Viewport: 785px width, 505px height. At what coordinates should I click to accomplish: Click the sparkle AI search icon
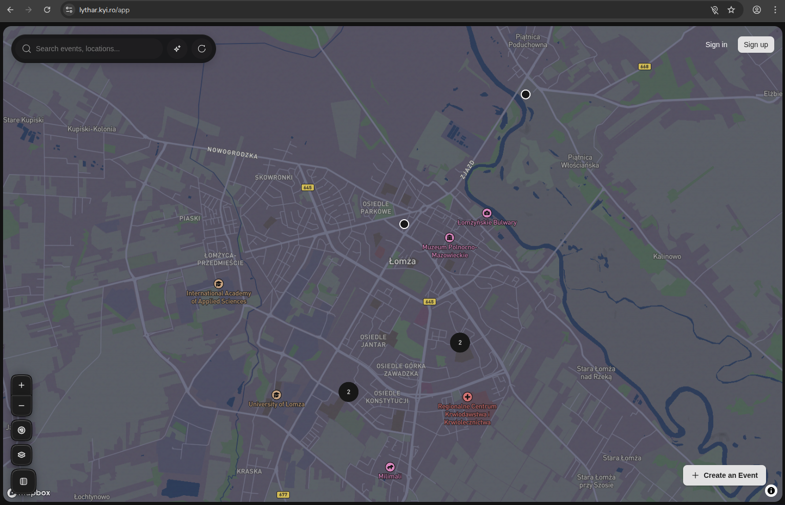(177, 49)
